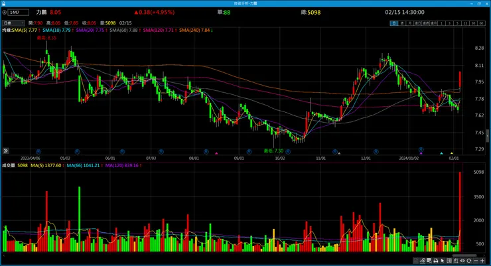Click the SMA(60) 7.88 moving average label

(x=123, y=31)
